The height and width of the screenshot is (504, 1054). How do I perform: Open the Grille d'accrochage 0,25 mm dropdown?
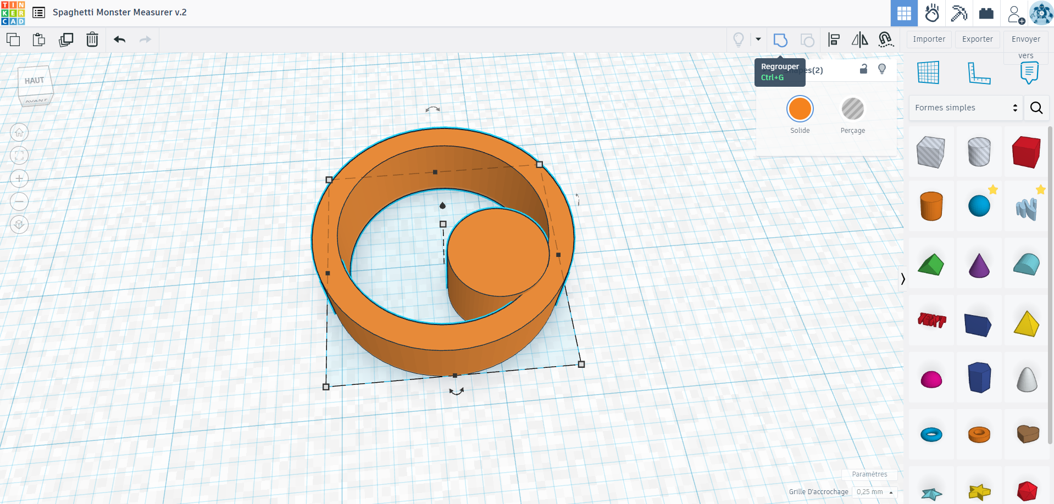point(875,492)
